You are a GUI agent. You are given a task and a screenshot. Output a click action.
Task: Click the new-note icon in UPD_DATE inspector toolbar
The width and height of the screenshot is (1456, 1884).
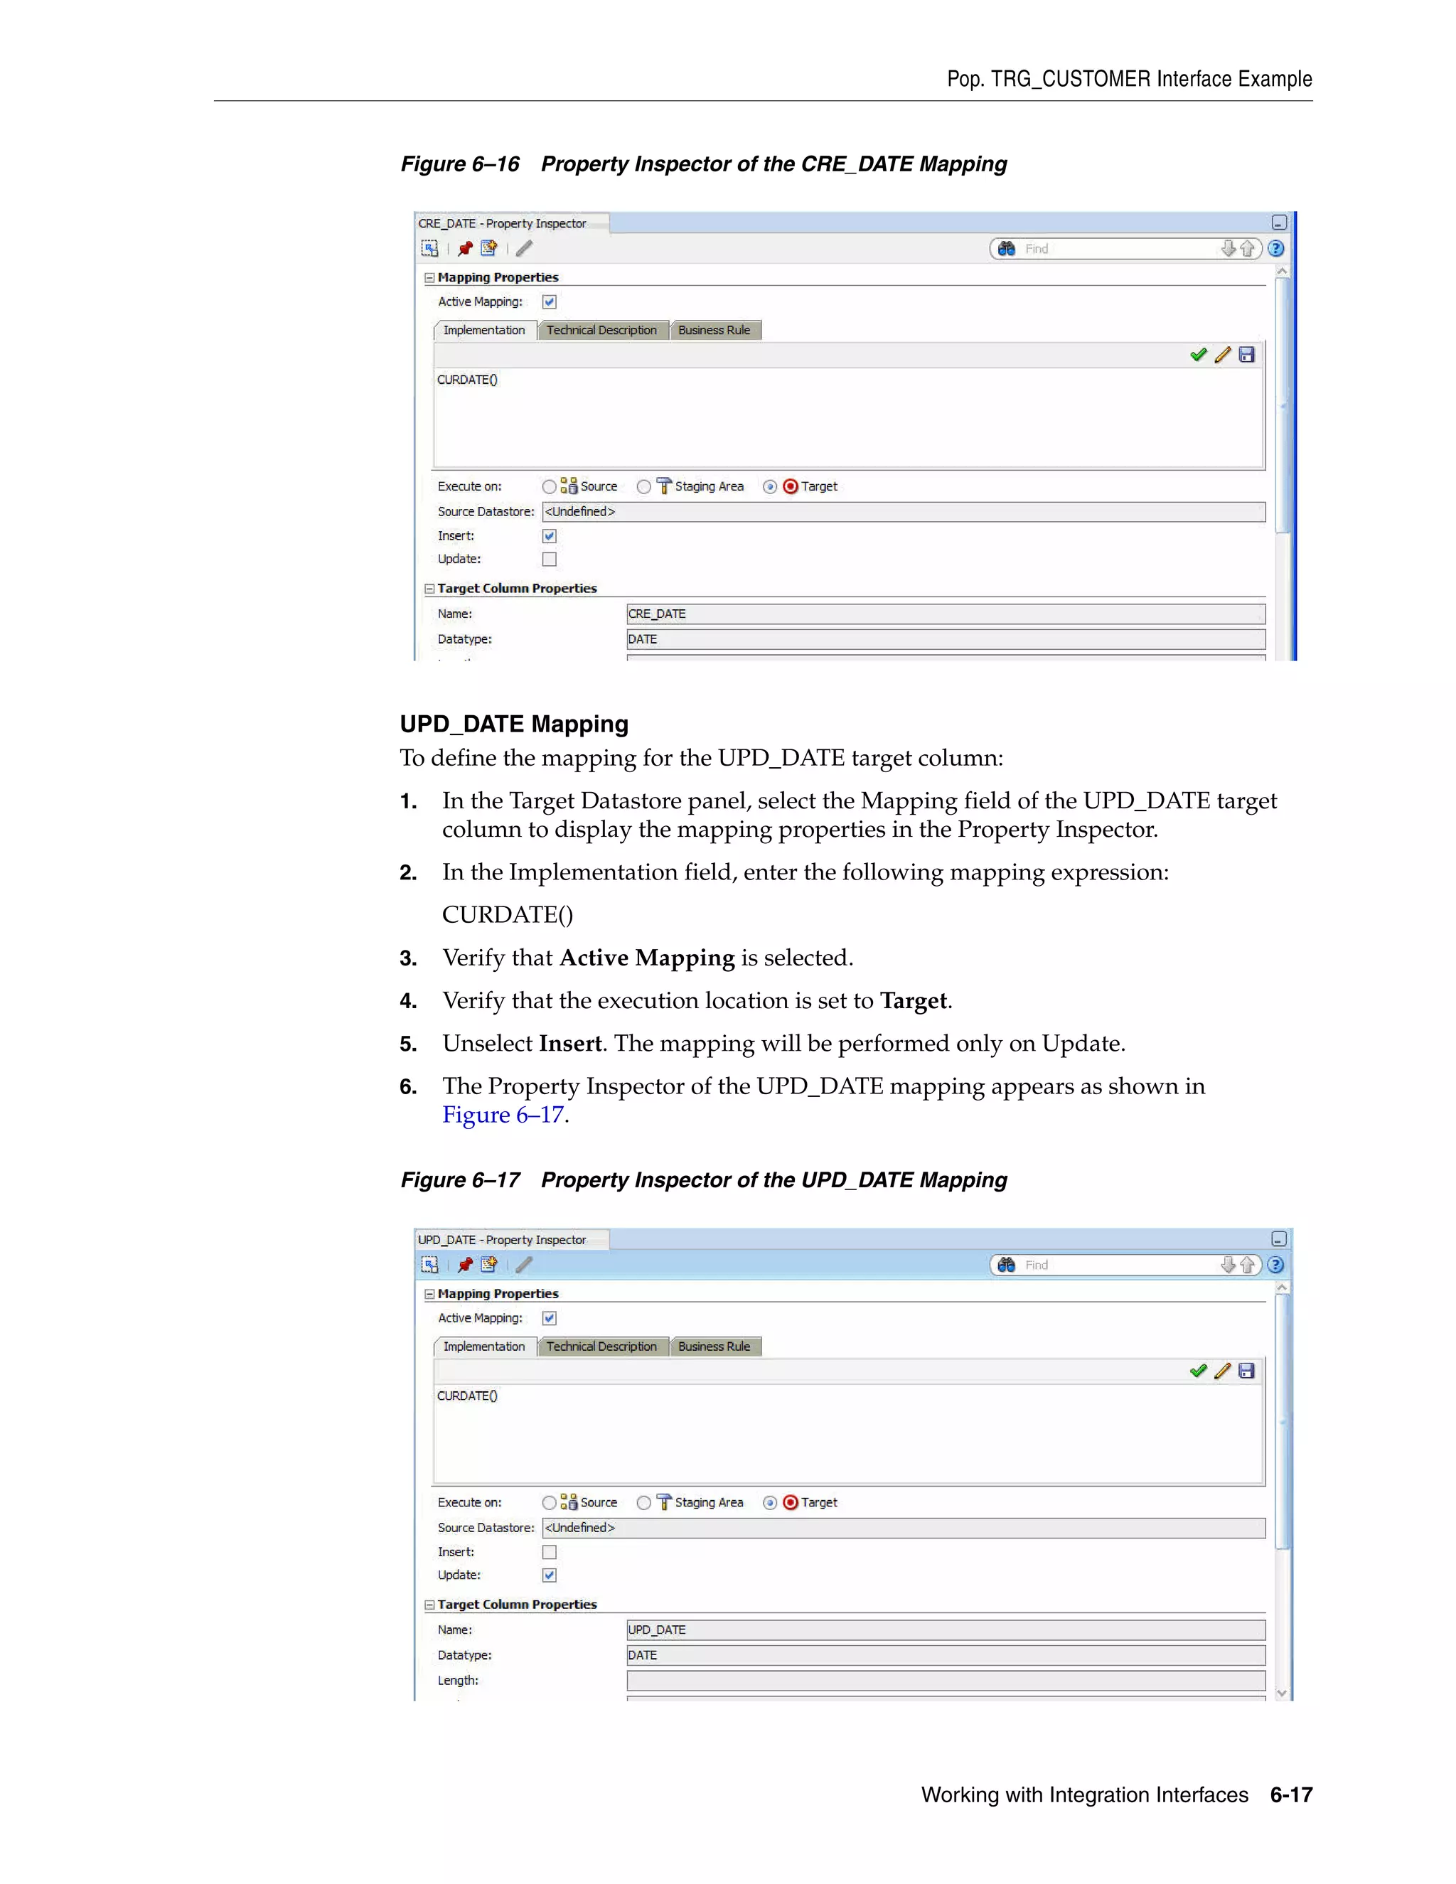point(489,1265)
